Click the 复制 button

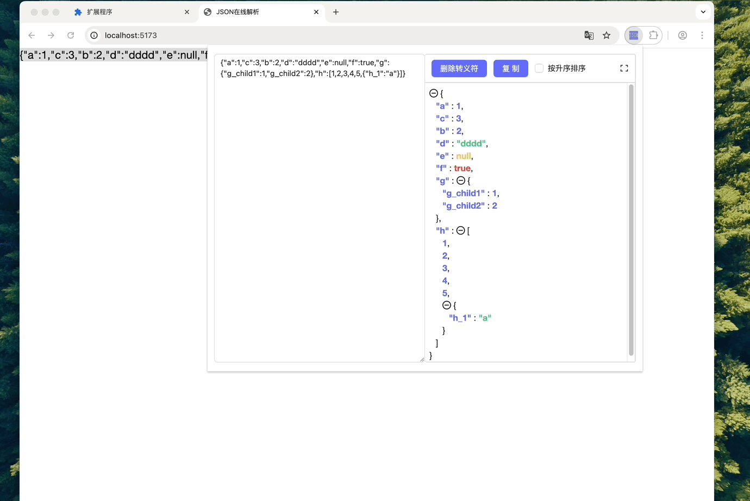pos(510,68)
